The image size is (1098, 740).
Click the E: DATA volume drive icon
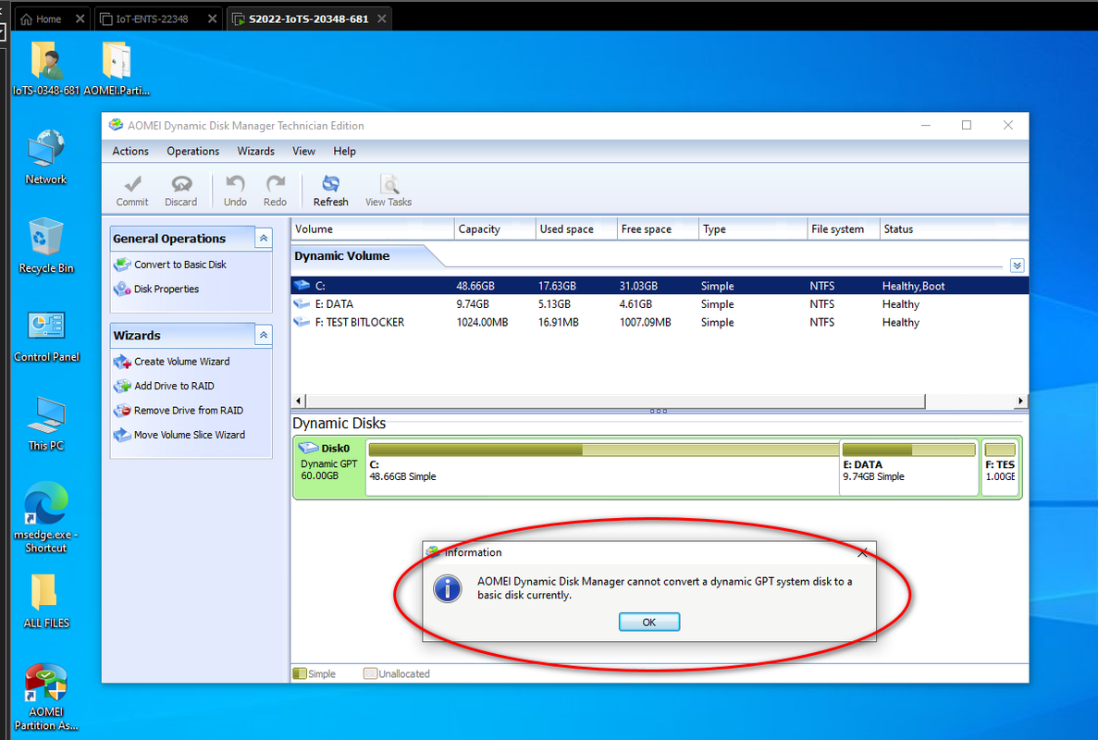click(x=302, y=303)
